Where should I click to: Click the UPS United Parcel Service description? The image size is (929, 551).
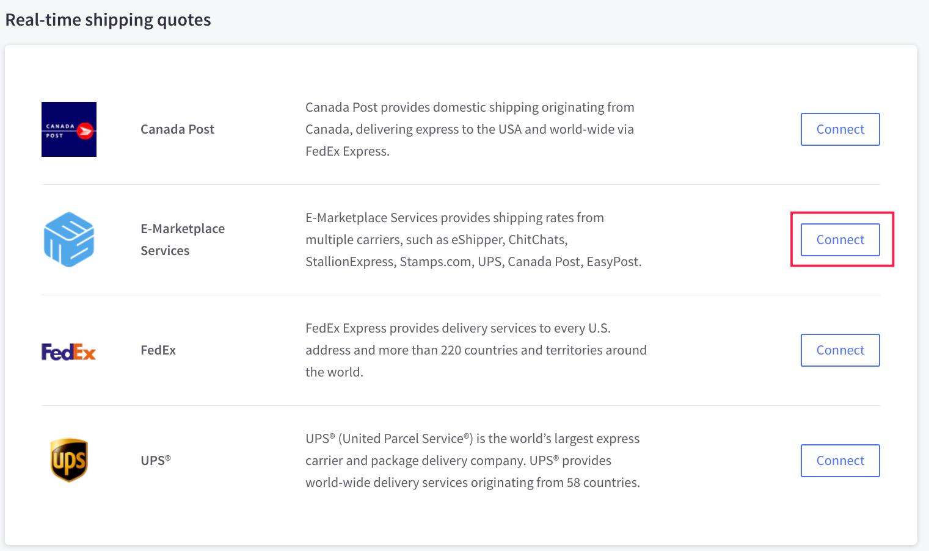click(x=473, y=461)
